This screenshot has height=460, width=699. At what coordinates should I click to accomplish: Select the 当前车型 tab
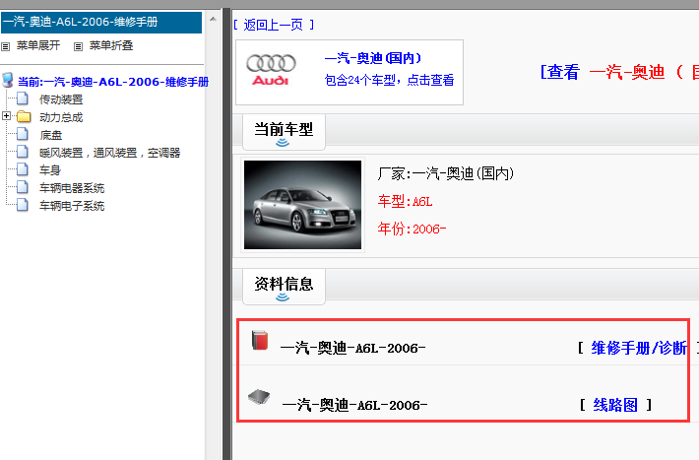[284, 132]
